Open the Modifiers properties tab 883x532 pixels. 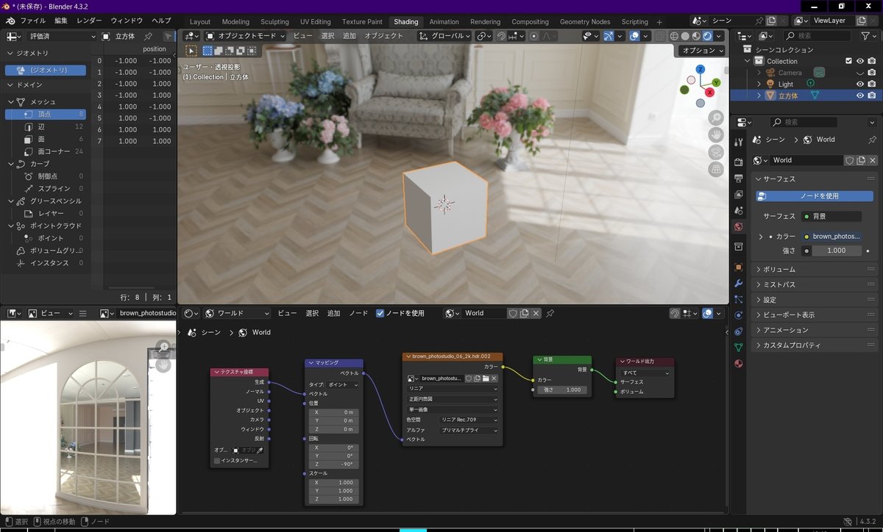click(739, 283)
